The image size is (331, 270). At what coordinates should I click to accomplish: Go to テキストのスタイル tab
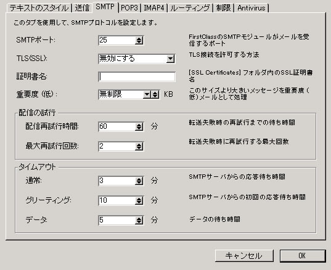[39, 8]
